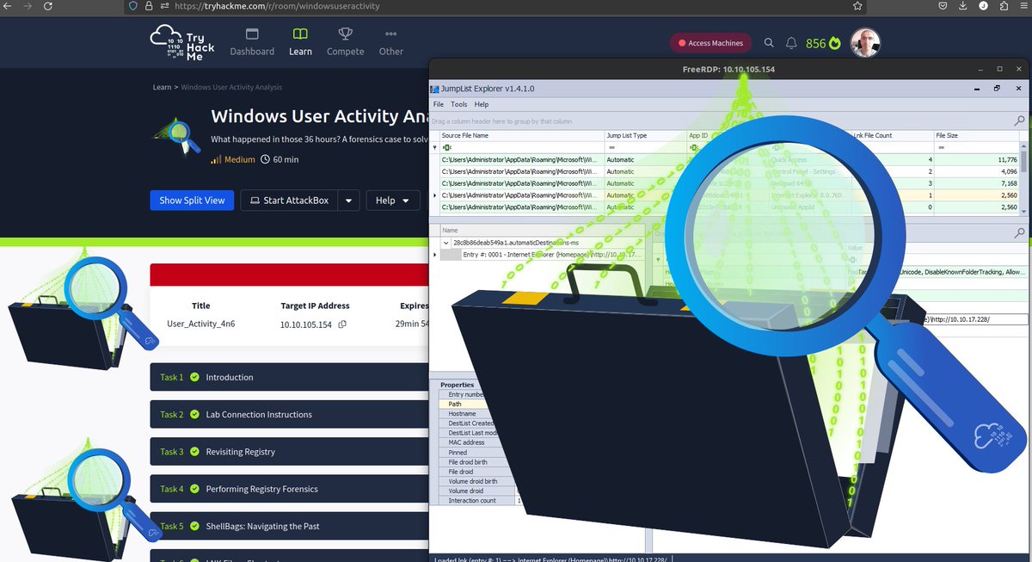Collapse the 28c8b86deab549a1.automaticDestinations-ms node

[x=446, y=243]
